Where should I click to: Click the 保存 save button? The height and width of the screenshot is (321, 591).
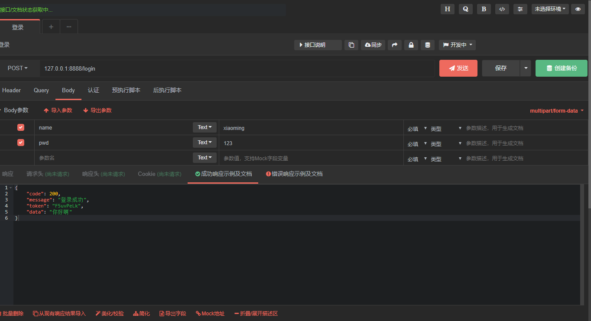(501, 68)
